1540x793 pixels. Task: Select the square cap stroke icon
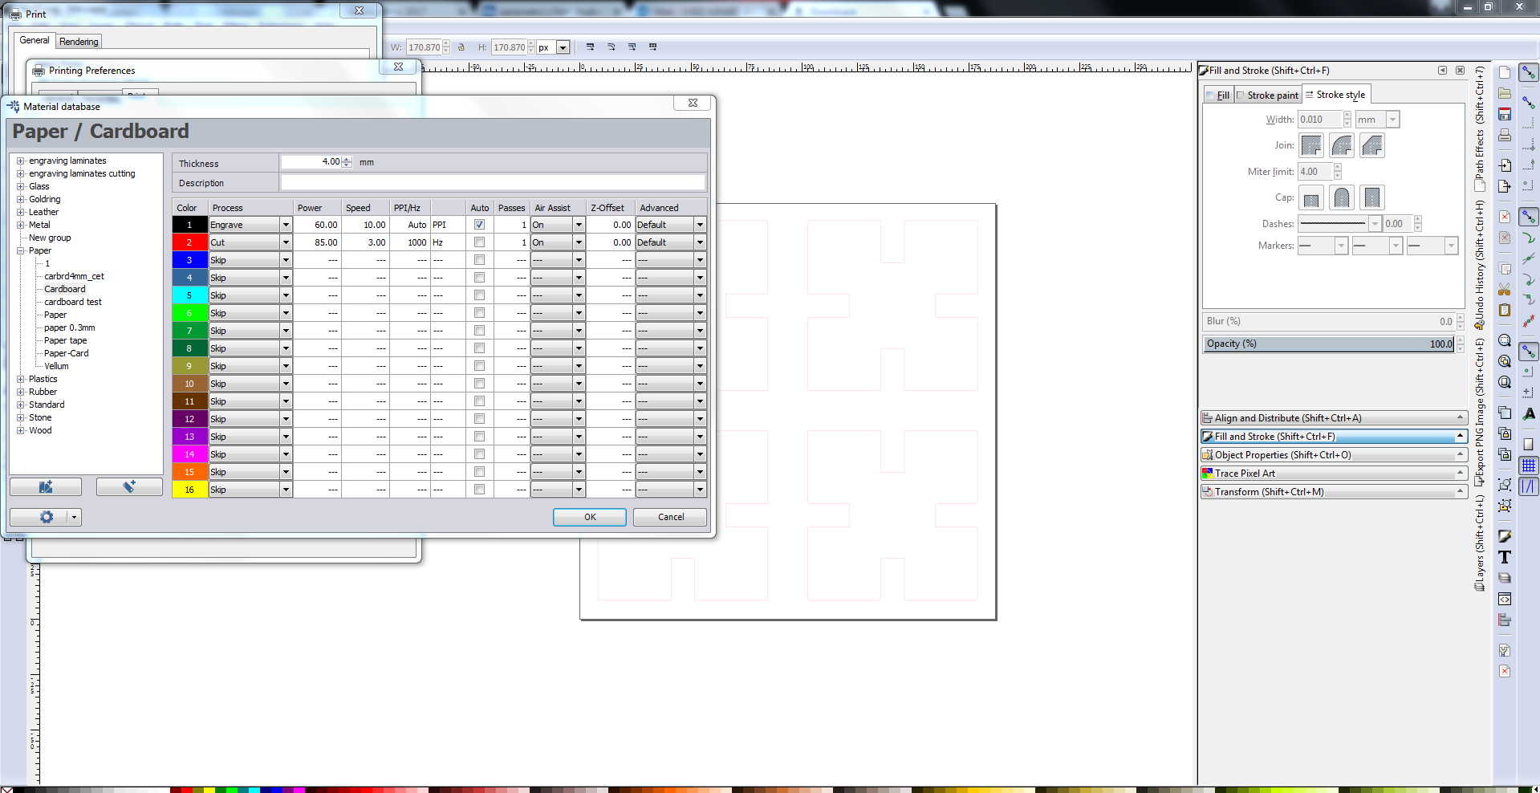click(1371, 197)
